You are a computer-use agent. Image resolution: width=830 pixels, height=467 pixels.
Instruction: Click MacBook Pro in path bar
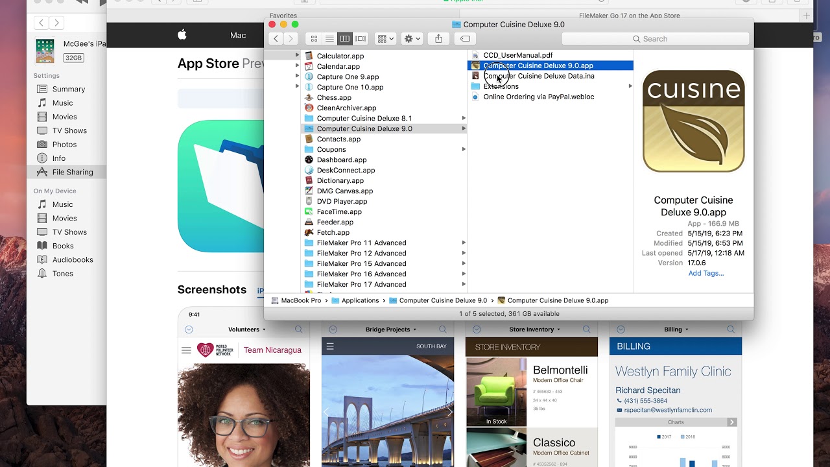pyautogui.click(x=296, y=300)
